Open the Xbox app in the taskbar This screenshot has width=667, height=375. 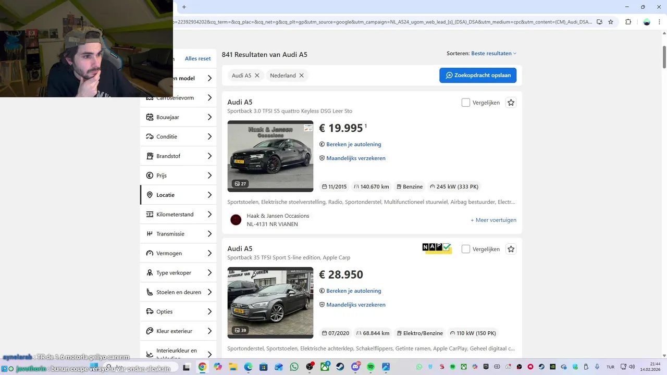[325, 367]
